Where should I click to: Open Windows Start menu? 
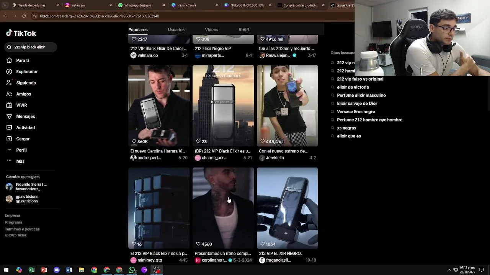[x=6, y=270]
